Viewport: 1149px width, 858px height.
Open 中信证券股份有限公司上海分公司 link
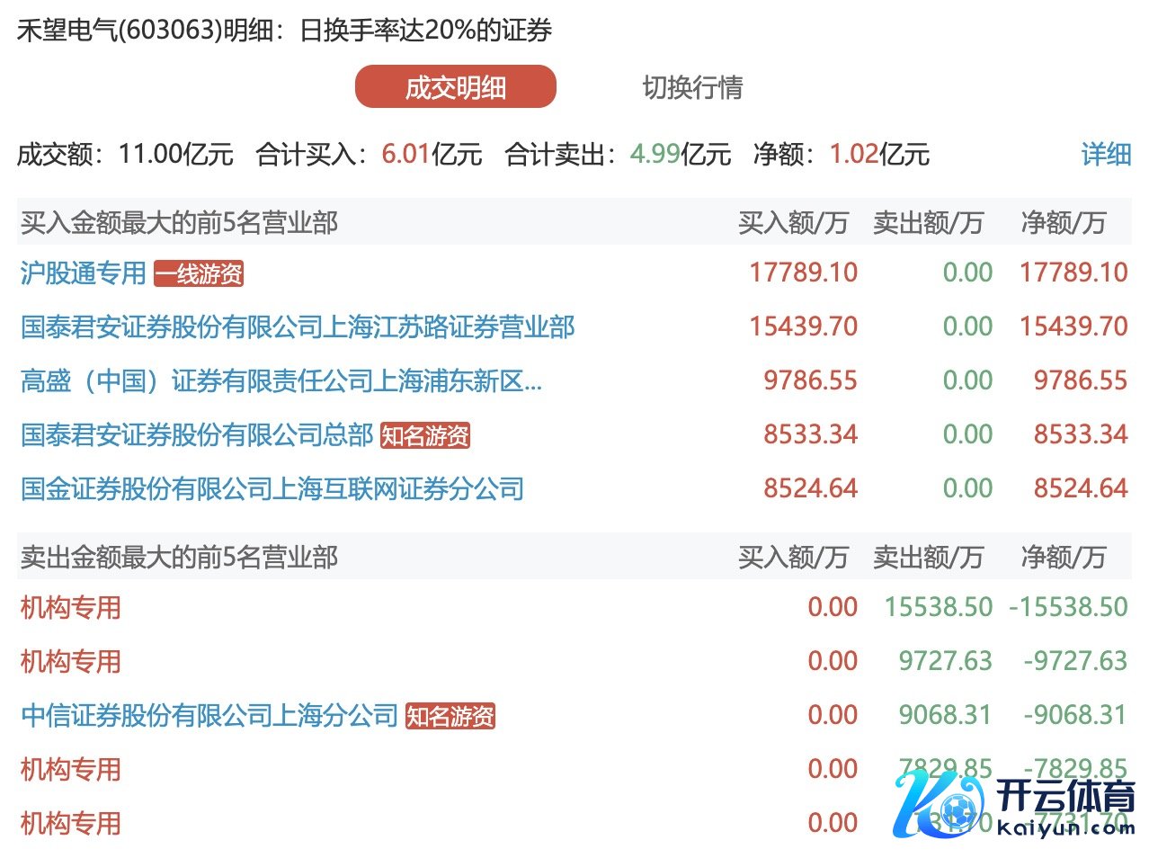click(x=209, y=715)
